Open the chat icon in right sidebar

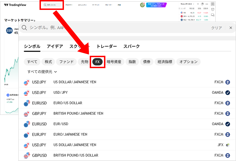pos(213,15)
